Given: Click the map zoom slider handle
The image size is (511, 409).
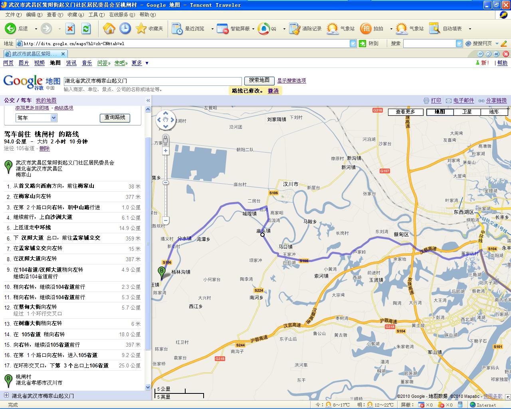Looking at the screenshot, I should tap(166, 183).
